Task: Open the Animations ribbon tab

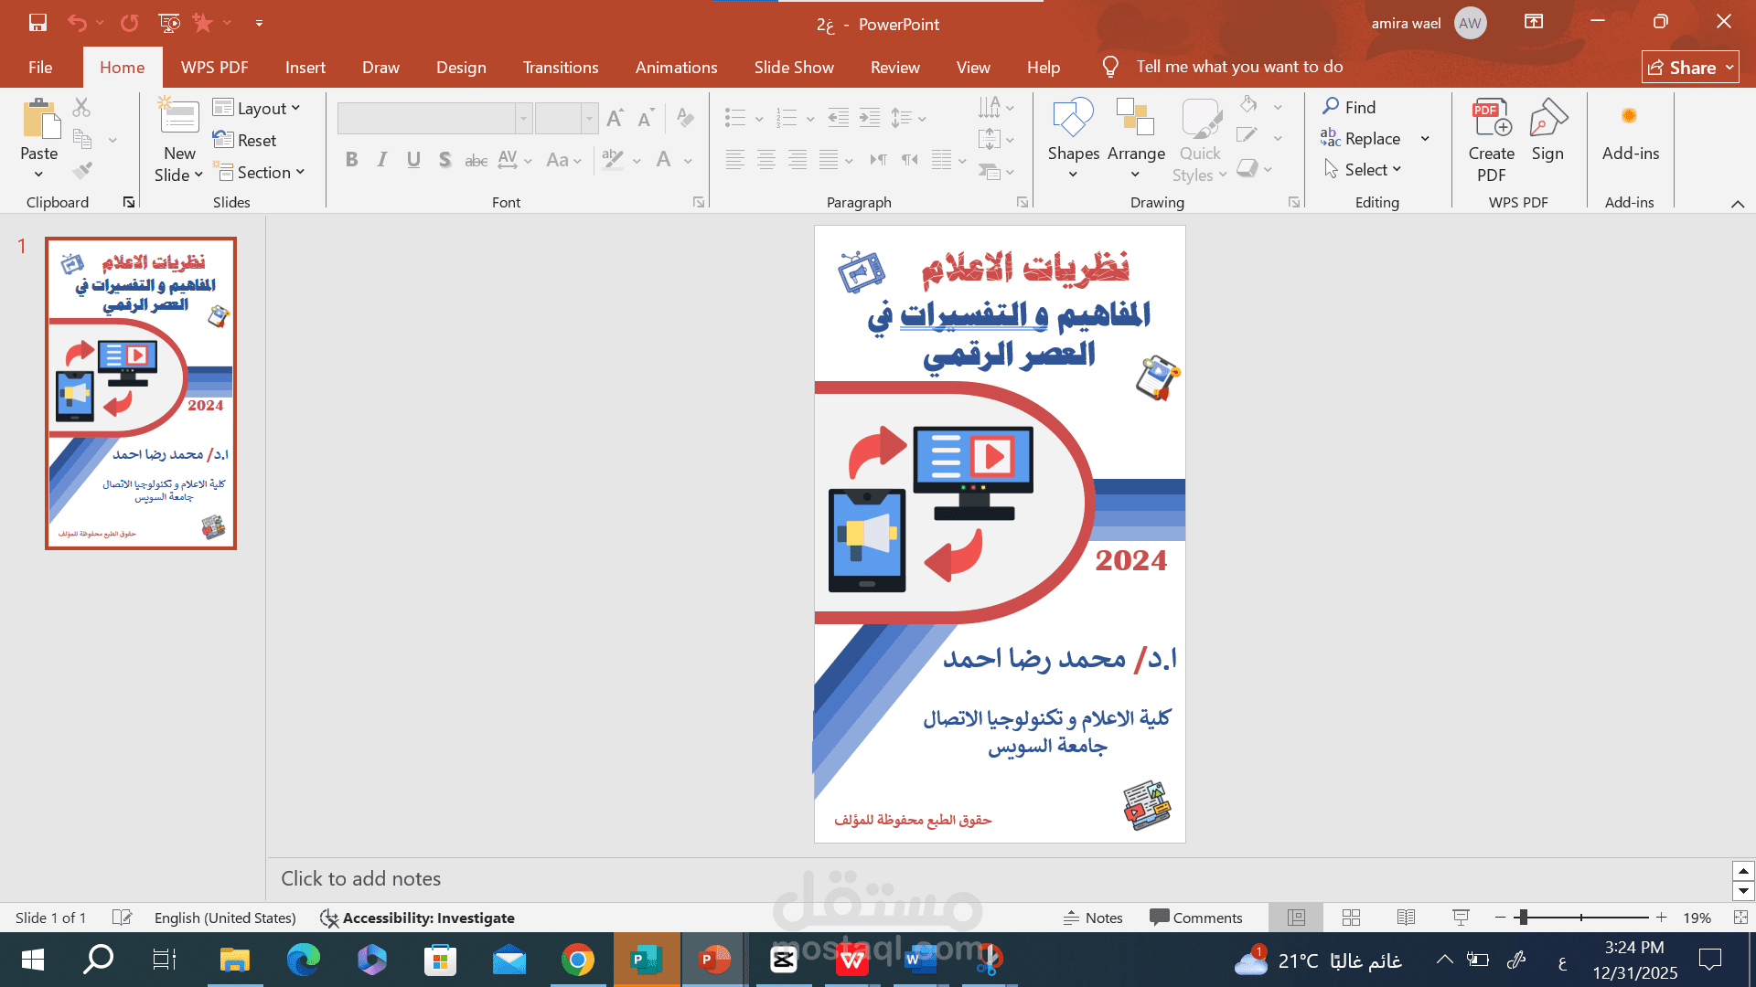Action: 676,67
